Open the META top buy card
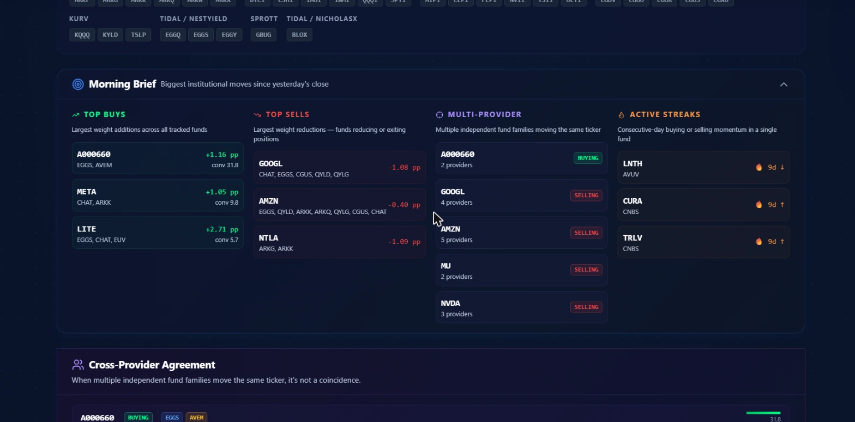Image resolution: width=855 pixels, height=422 pixels. pos(158,196)
